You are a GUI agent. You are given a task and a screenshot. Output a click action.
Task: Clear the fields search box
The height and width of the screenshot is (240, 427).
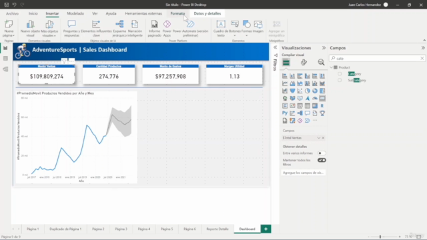pos(422,58)
